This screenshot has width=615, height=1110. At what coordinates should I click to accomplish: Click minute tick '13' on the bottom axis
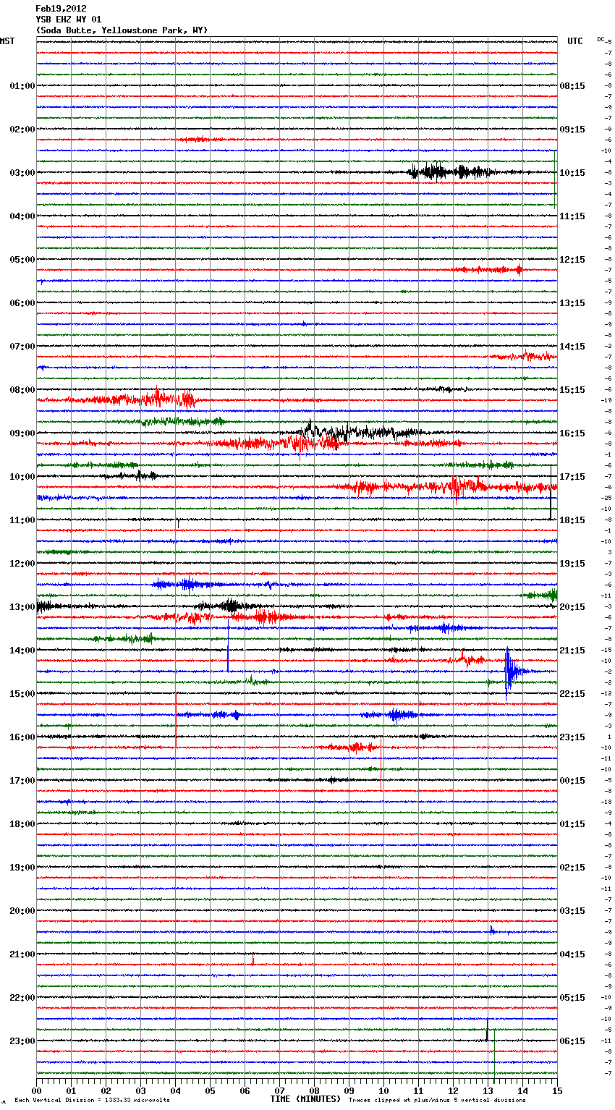pos(488,1090)
